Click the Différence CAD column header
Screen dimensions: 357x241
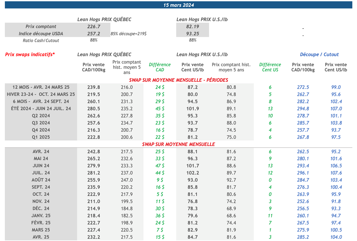[x=160, y=67]
